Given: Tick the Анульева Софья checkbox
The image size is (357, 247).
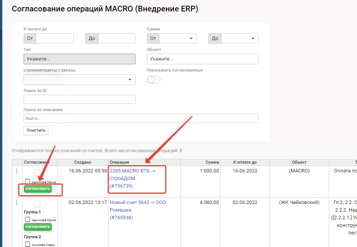Looking at the screenshot, I should (27, 244).
